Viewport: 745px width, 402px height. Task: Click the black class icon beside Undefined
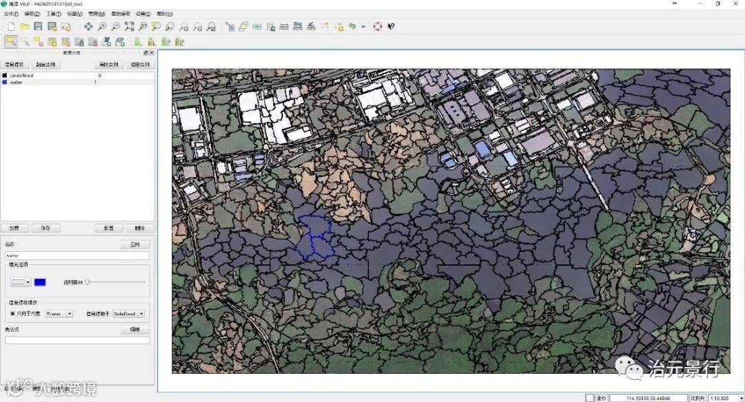[5, 76]
